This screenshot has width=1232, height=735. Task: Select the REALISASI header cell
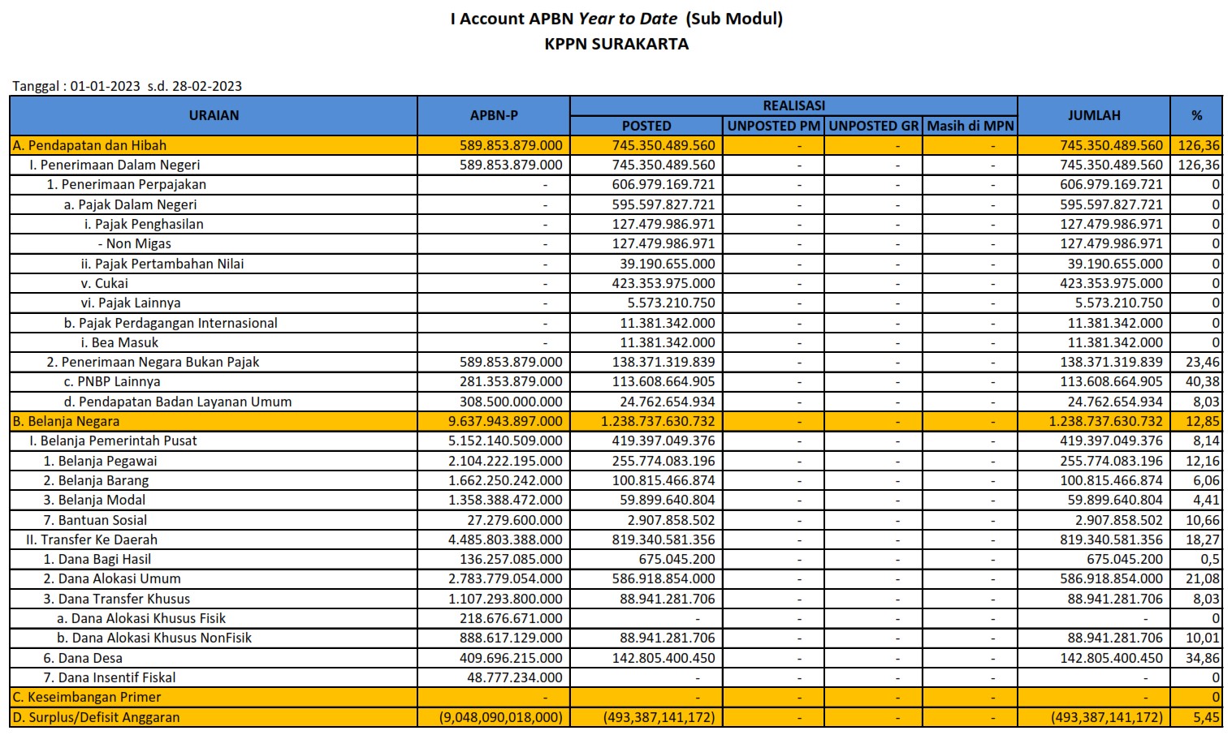793,105
